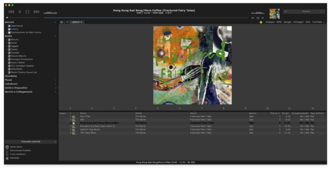
Task: Click the Recent Albums view icon
Action: (x=9, y=56)
